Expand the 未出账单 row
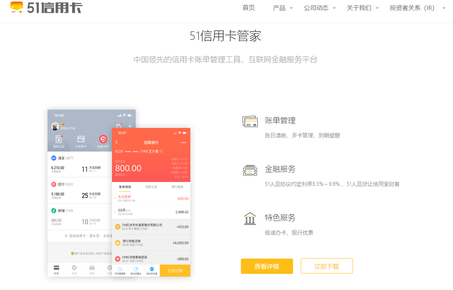The height and width of the screenshot is (290, 453). click(151, 198)
